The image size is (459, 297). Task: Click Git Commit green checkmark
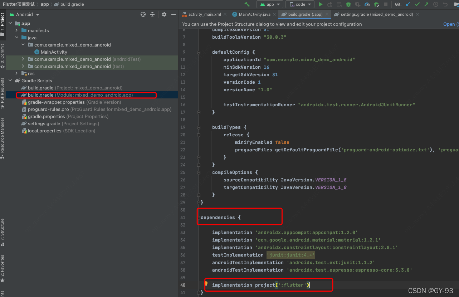coord(417,4)
